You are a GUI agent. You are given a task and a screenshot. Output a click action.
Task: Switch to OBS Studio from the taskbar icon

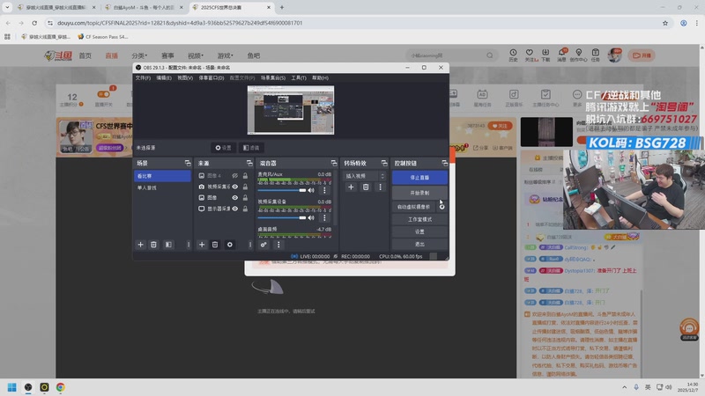pyautogui.click(x=28, y=387)
